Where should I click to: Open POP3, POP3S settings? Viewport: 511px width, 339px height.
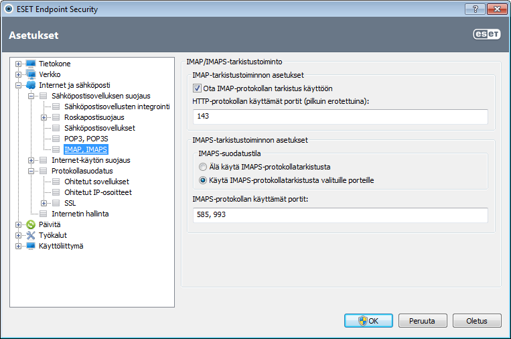(86, 139)
